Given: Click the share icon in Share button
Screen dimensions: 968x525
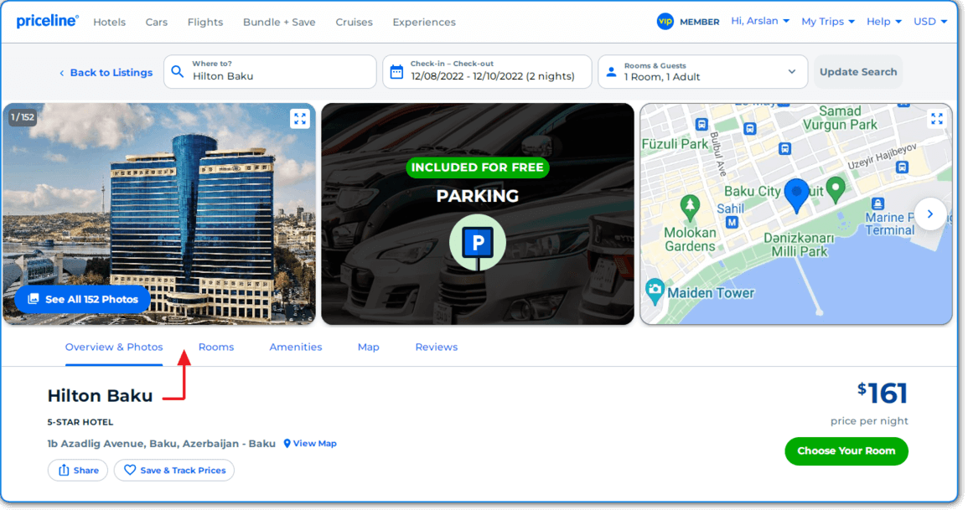Looking at the screenshot, I should 64,470.
